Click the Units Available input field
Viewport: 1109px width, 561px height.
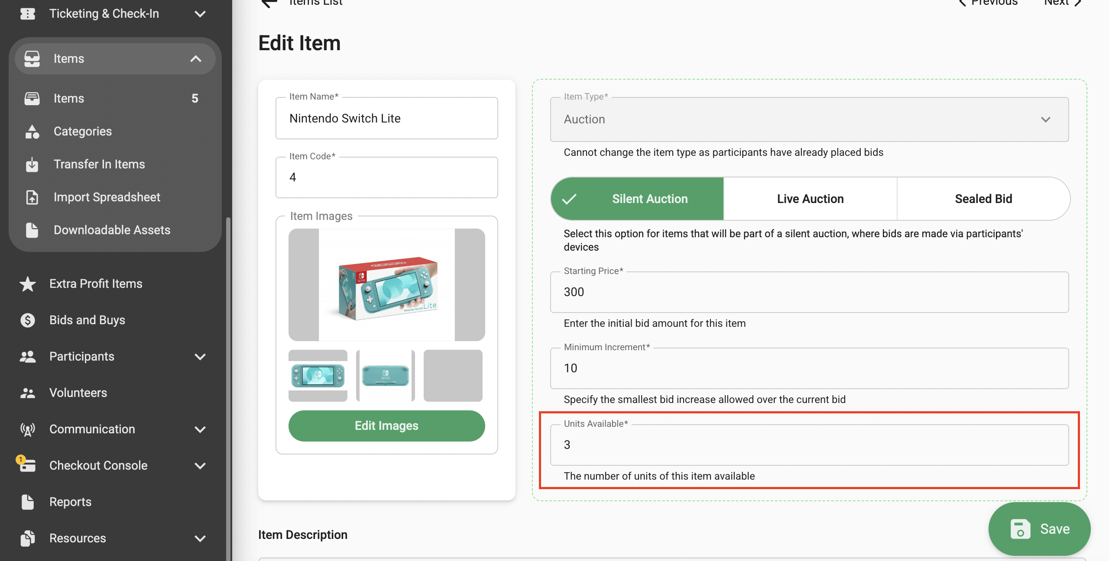(x=809, y=445)
